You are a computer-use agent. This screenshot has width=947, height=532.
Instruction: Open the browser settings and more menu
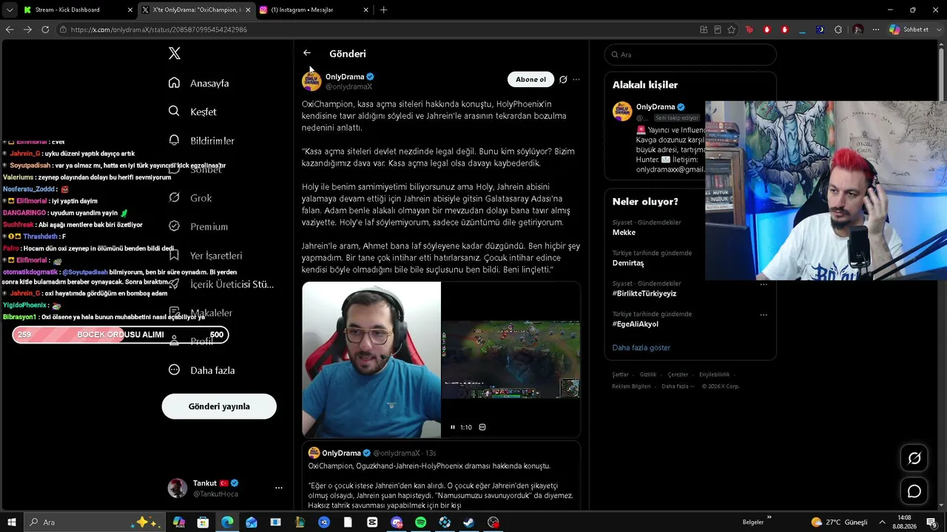[x=876, y=30]
